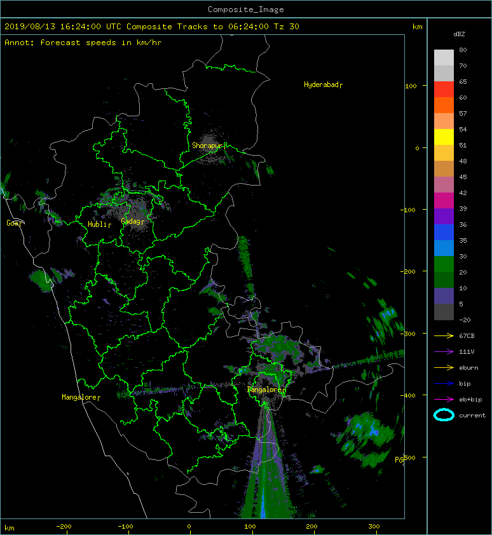This screenshot has height=535, width=492.
Task: Click the Hyderabad city label
Action: [323, 85]
